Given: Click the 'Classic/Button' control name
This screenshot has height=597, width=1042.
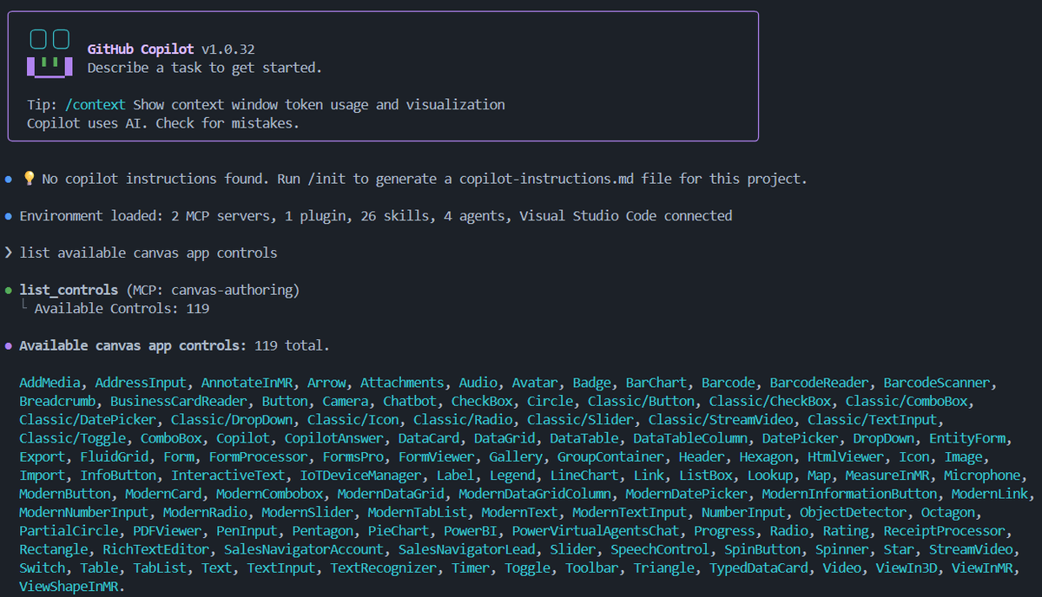Looking at the screenshot, I should [x=641, y=402].
